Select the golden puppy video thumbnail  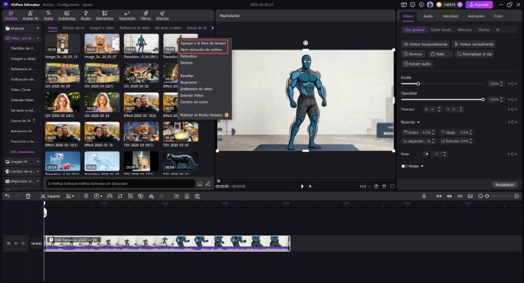pos(102,43)
